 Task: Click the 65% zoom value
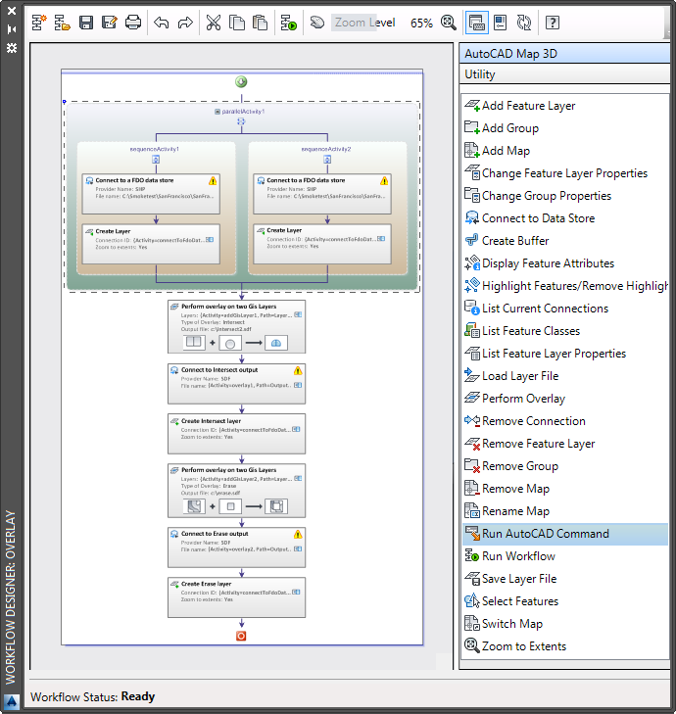(421, 23)
